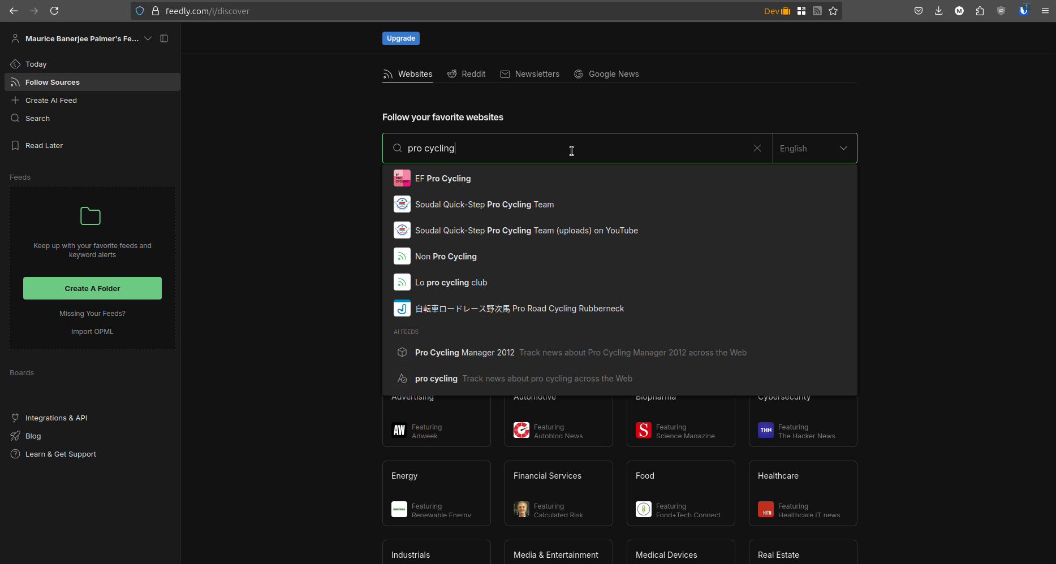Open Integrations & API plug icon
Image resolution: width=1056 pixels, height=564 pixels.
[15, 418]
